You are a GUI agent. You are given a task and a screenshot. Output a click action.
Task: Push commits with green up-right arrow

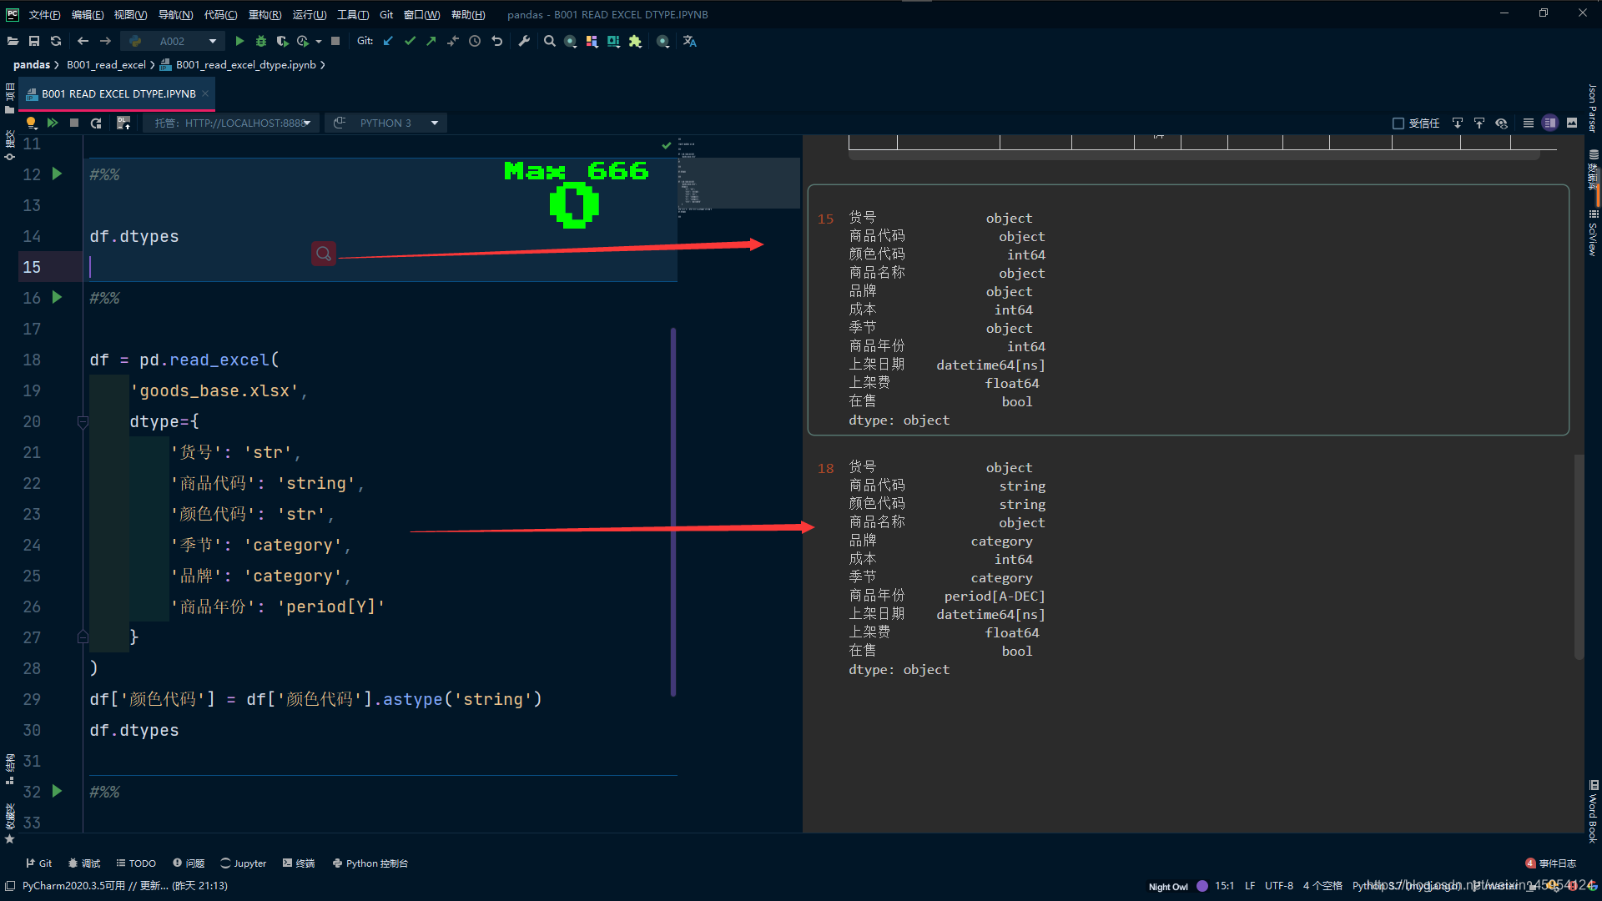point(431,41)
